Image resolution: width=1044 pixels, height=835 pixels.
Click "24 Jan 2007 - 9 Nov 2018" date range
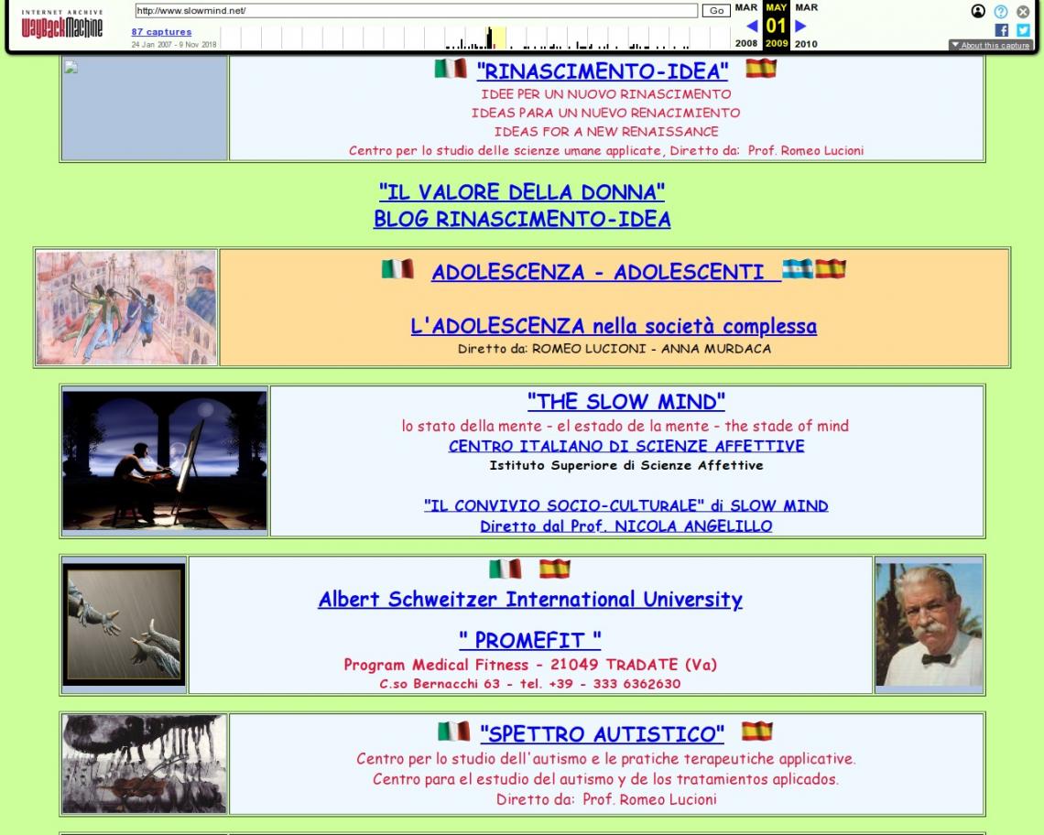point(174,45)
